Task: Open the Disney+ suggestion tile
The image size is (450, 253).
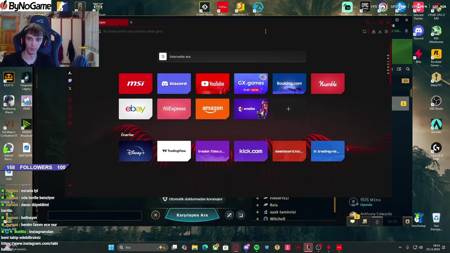Action: [x=136, y=151]
